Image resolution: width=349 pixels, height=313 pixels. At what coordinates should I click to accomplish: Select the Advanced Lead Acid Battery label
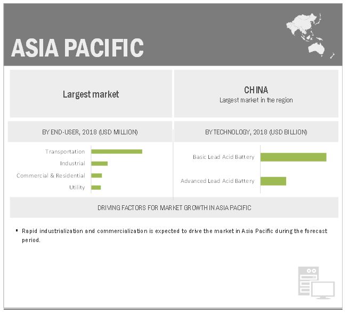[x=217, y=181]
